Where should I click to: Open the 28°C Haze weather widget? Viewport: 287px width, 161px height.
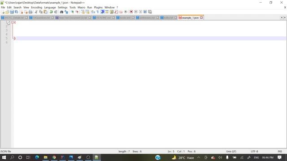[183, 157]
